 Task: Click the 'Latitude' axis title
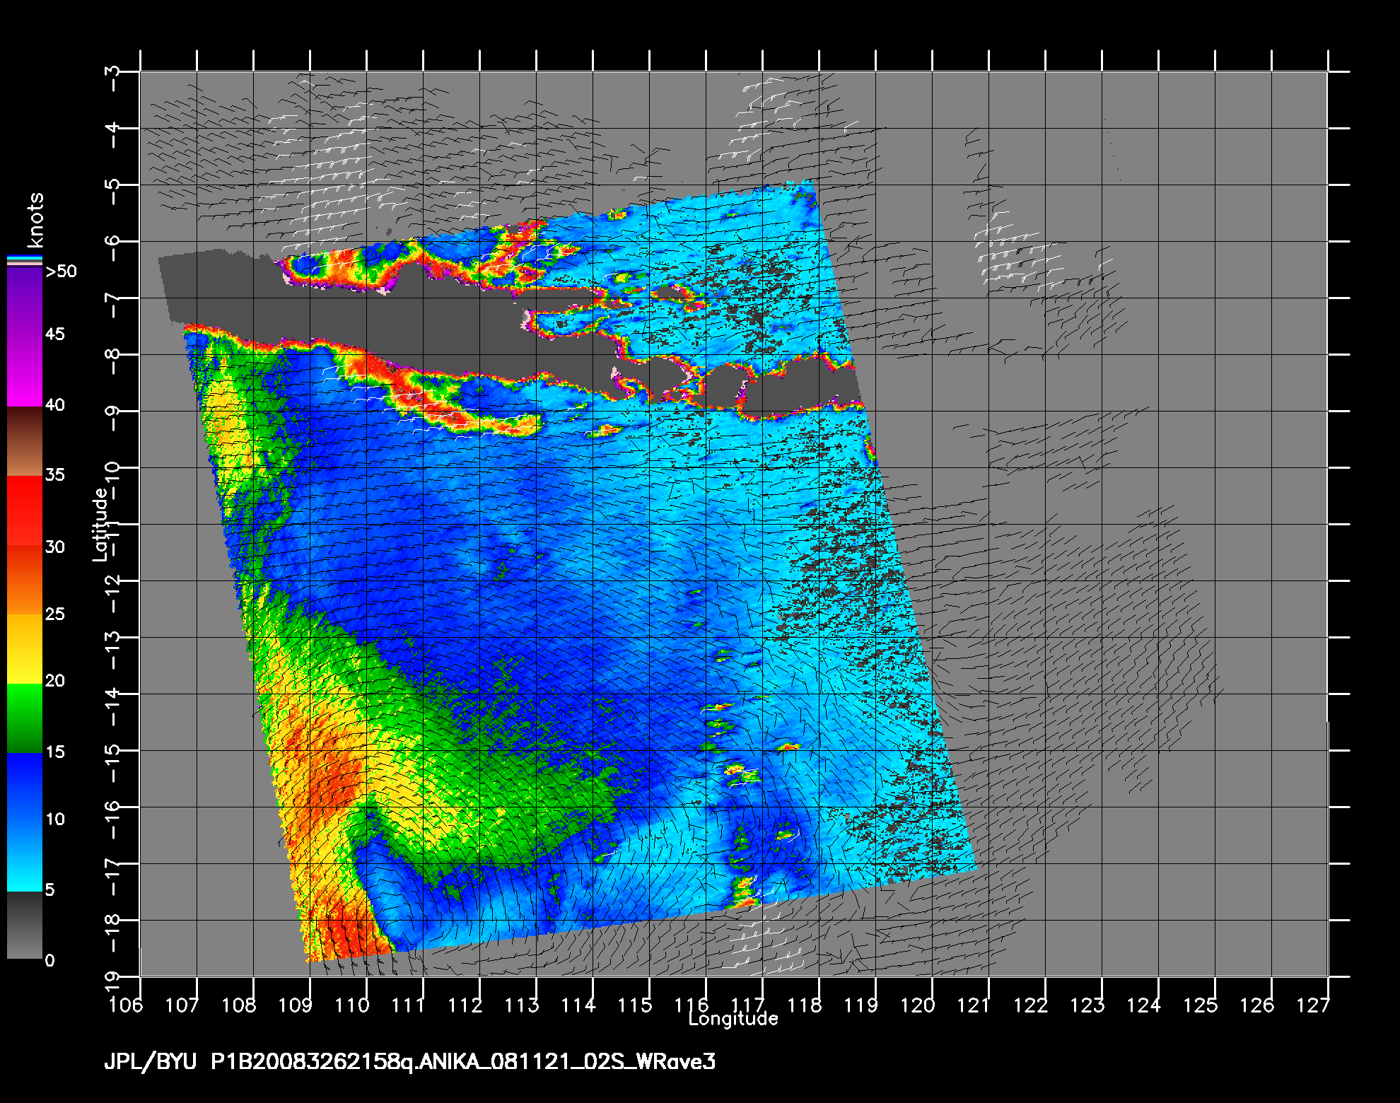pos(100,525)
